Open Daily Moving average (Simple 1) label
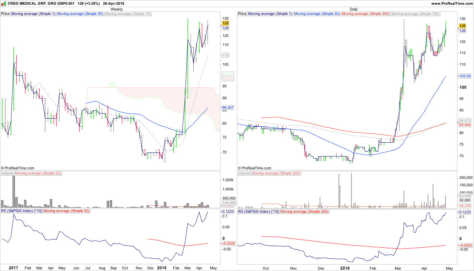474x271 pixels. [270, 14]
